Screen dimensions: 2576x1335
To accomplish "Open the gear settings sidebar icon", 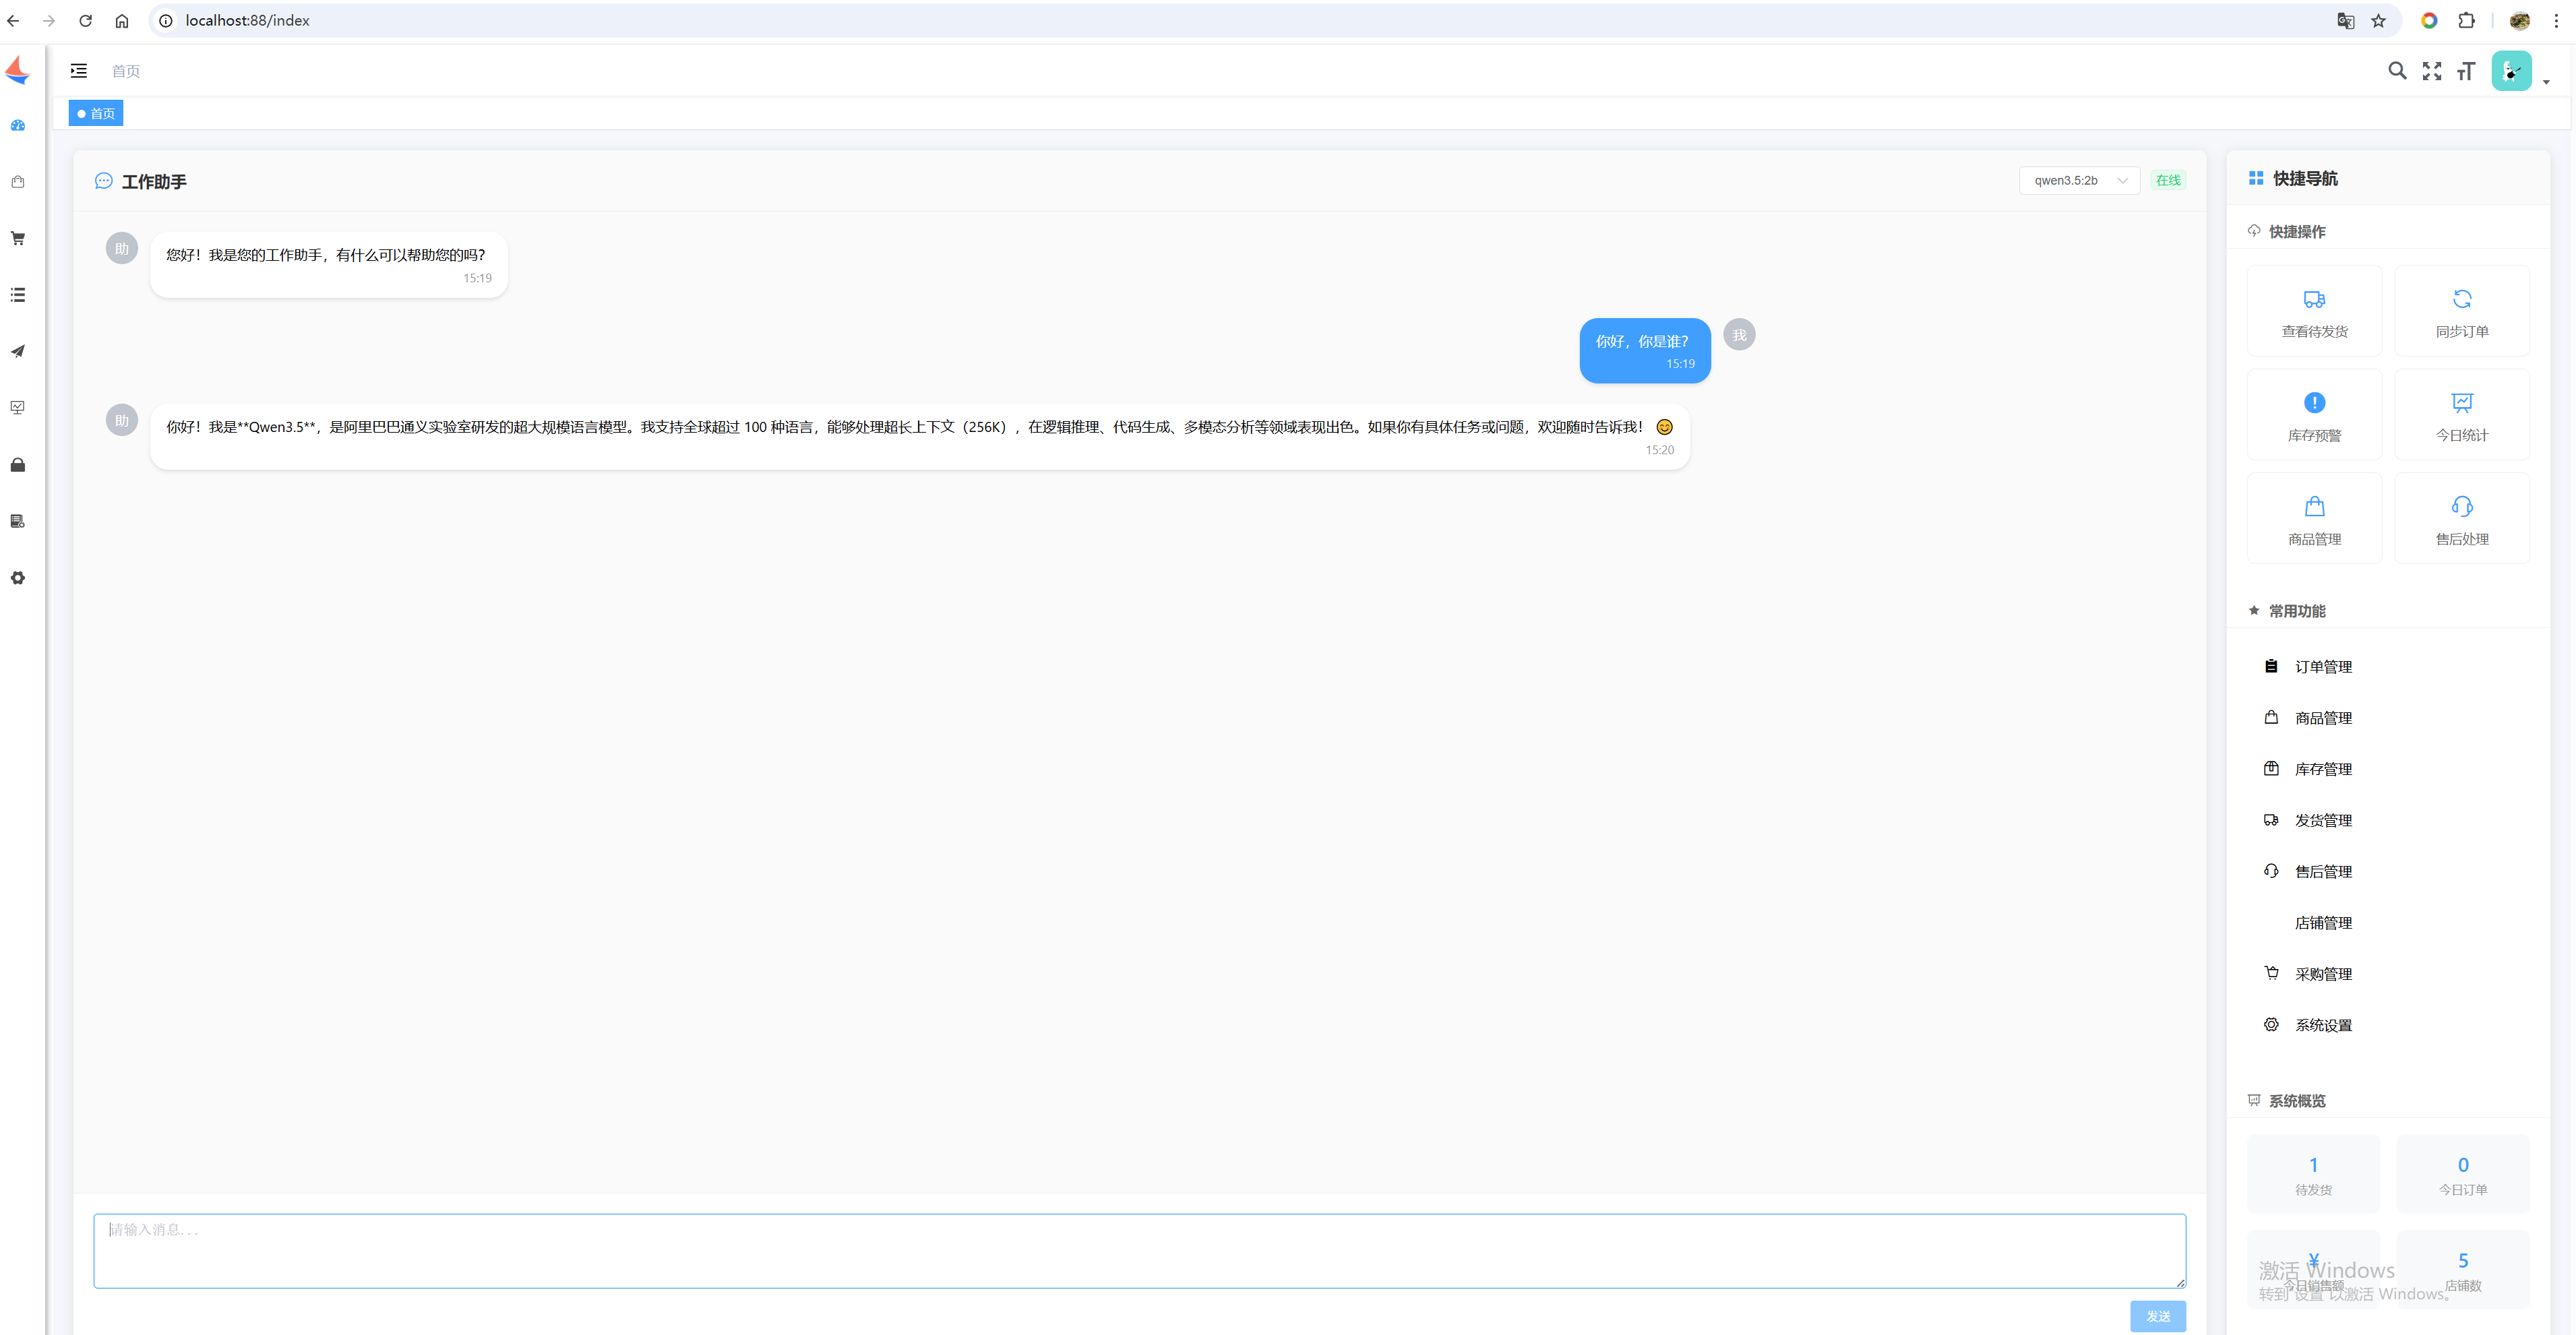I will 18,578.
